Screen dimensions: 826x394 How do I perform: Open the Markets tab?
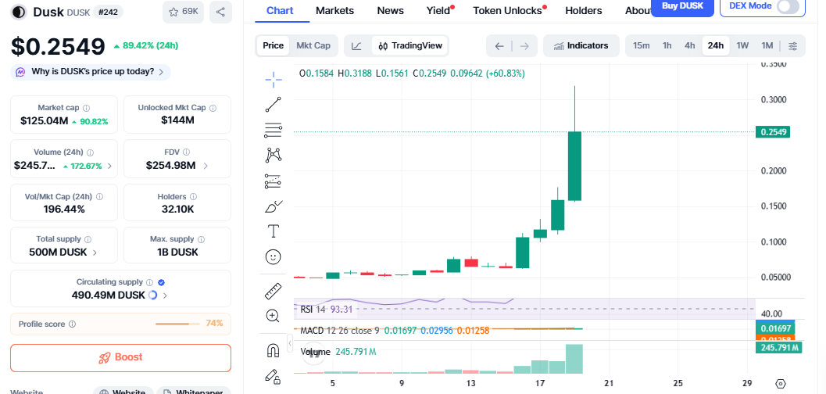click(334, 10)
